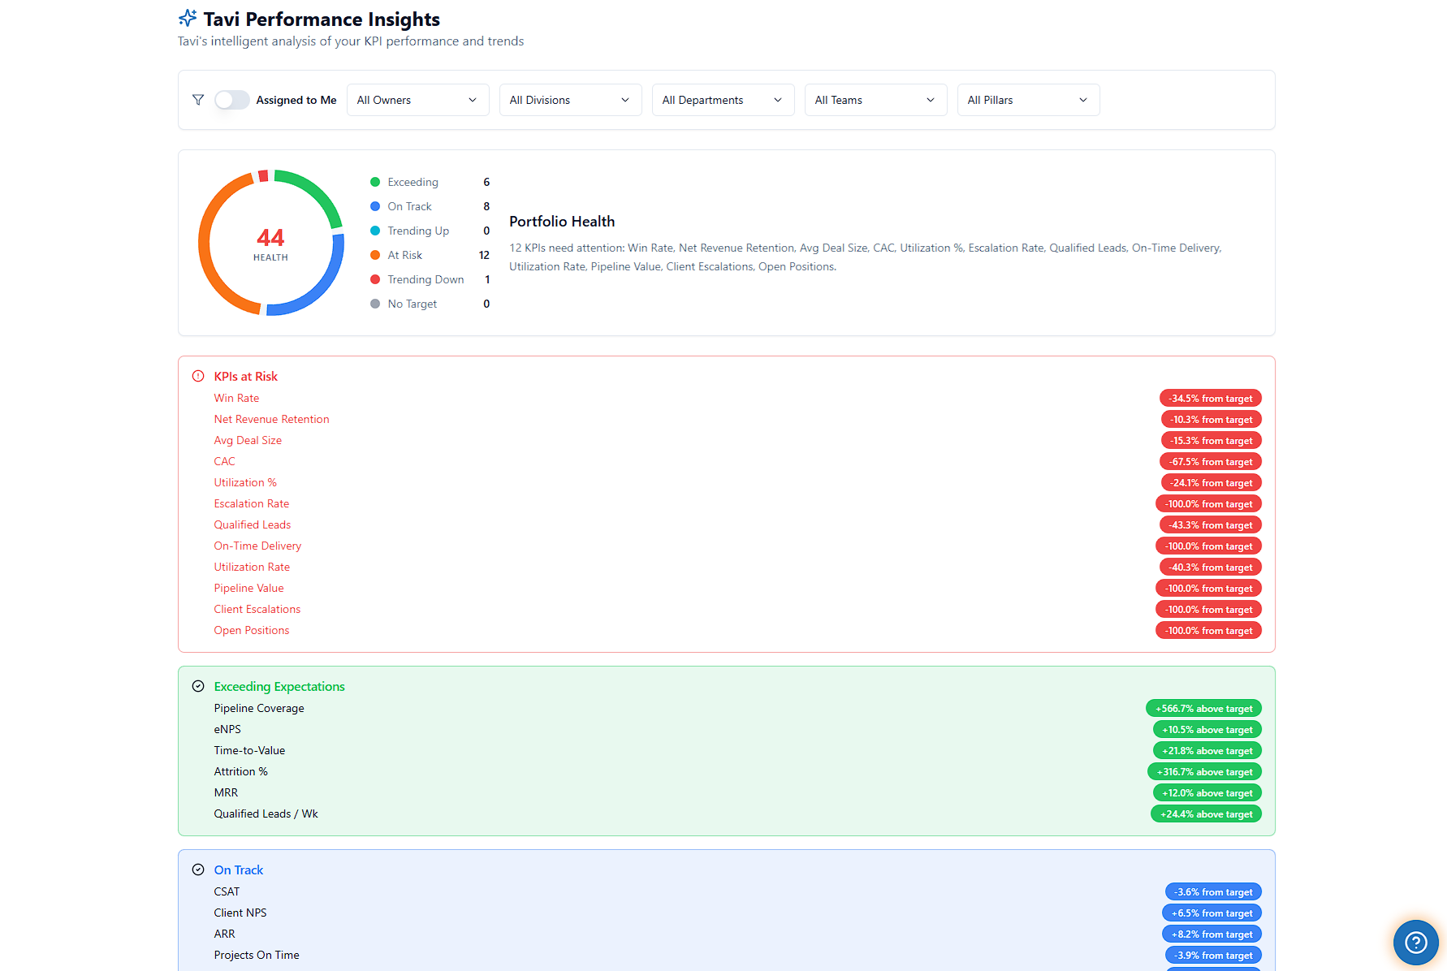
Task: Open the Escalation Rate KPI
Action: click(251, 503)
